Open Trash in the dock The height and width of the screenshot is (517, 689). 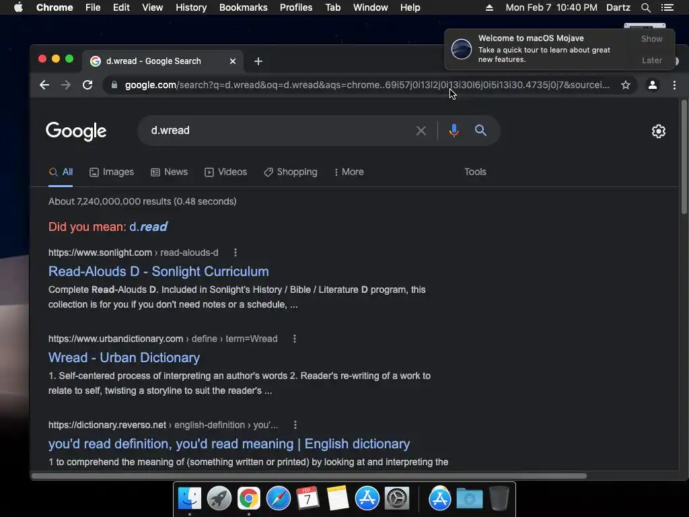(x=499, y=499)
